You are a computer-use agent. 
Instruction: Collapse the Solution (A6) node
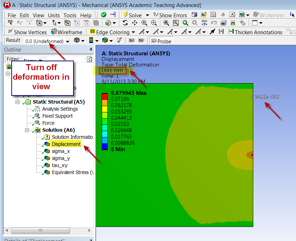click(x=27, y=130)
